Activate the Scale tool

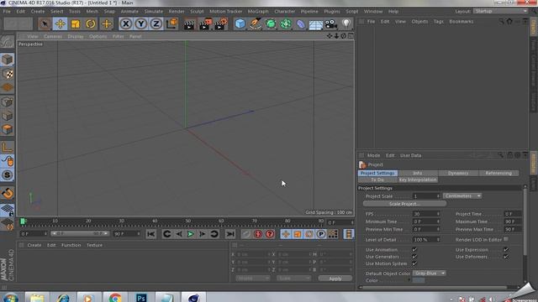click(x=76, y=24)
